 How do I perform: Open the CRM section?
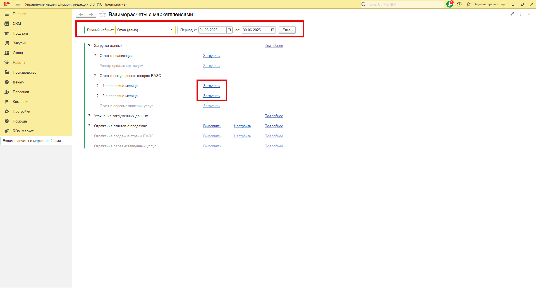pos(36,23)
